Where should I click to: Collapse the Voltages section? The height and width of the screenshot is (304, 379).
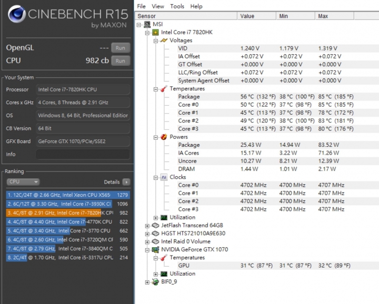pyautogui.click(x=156, y=41)
